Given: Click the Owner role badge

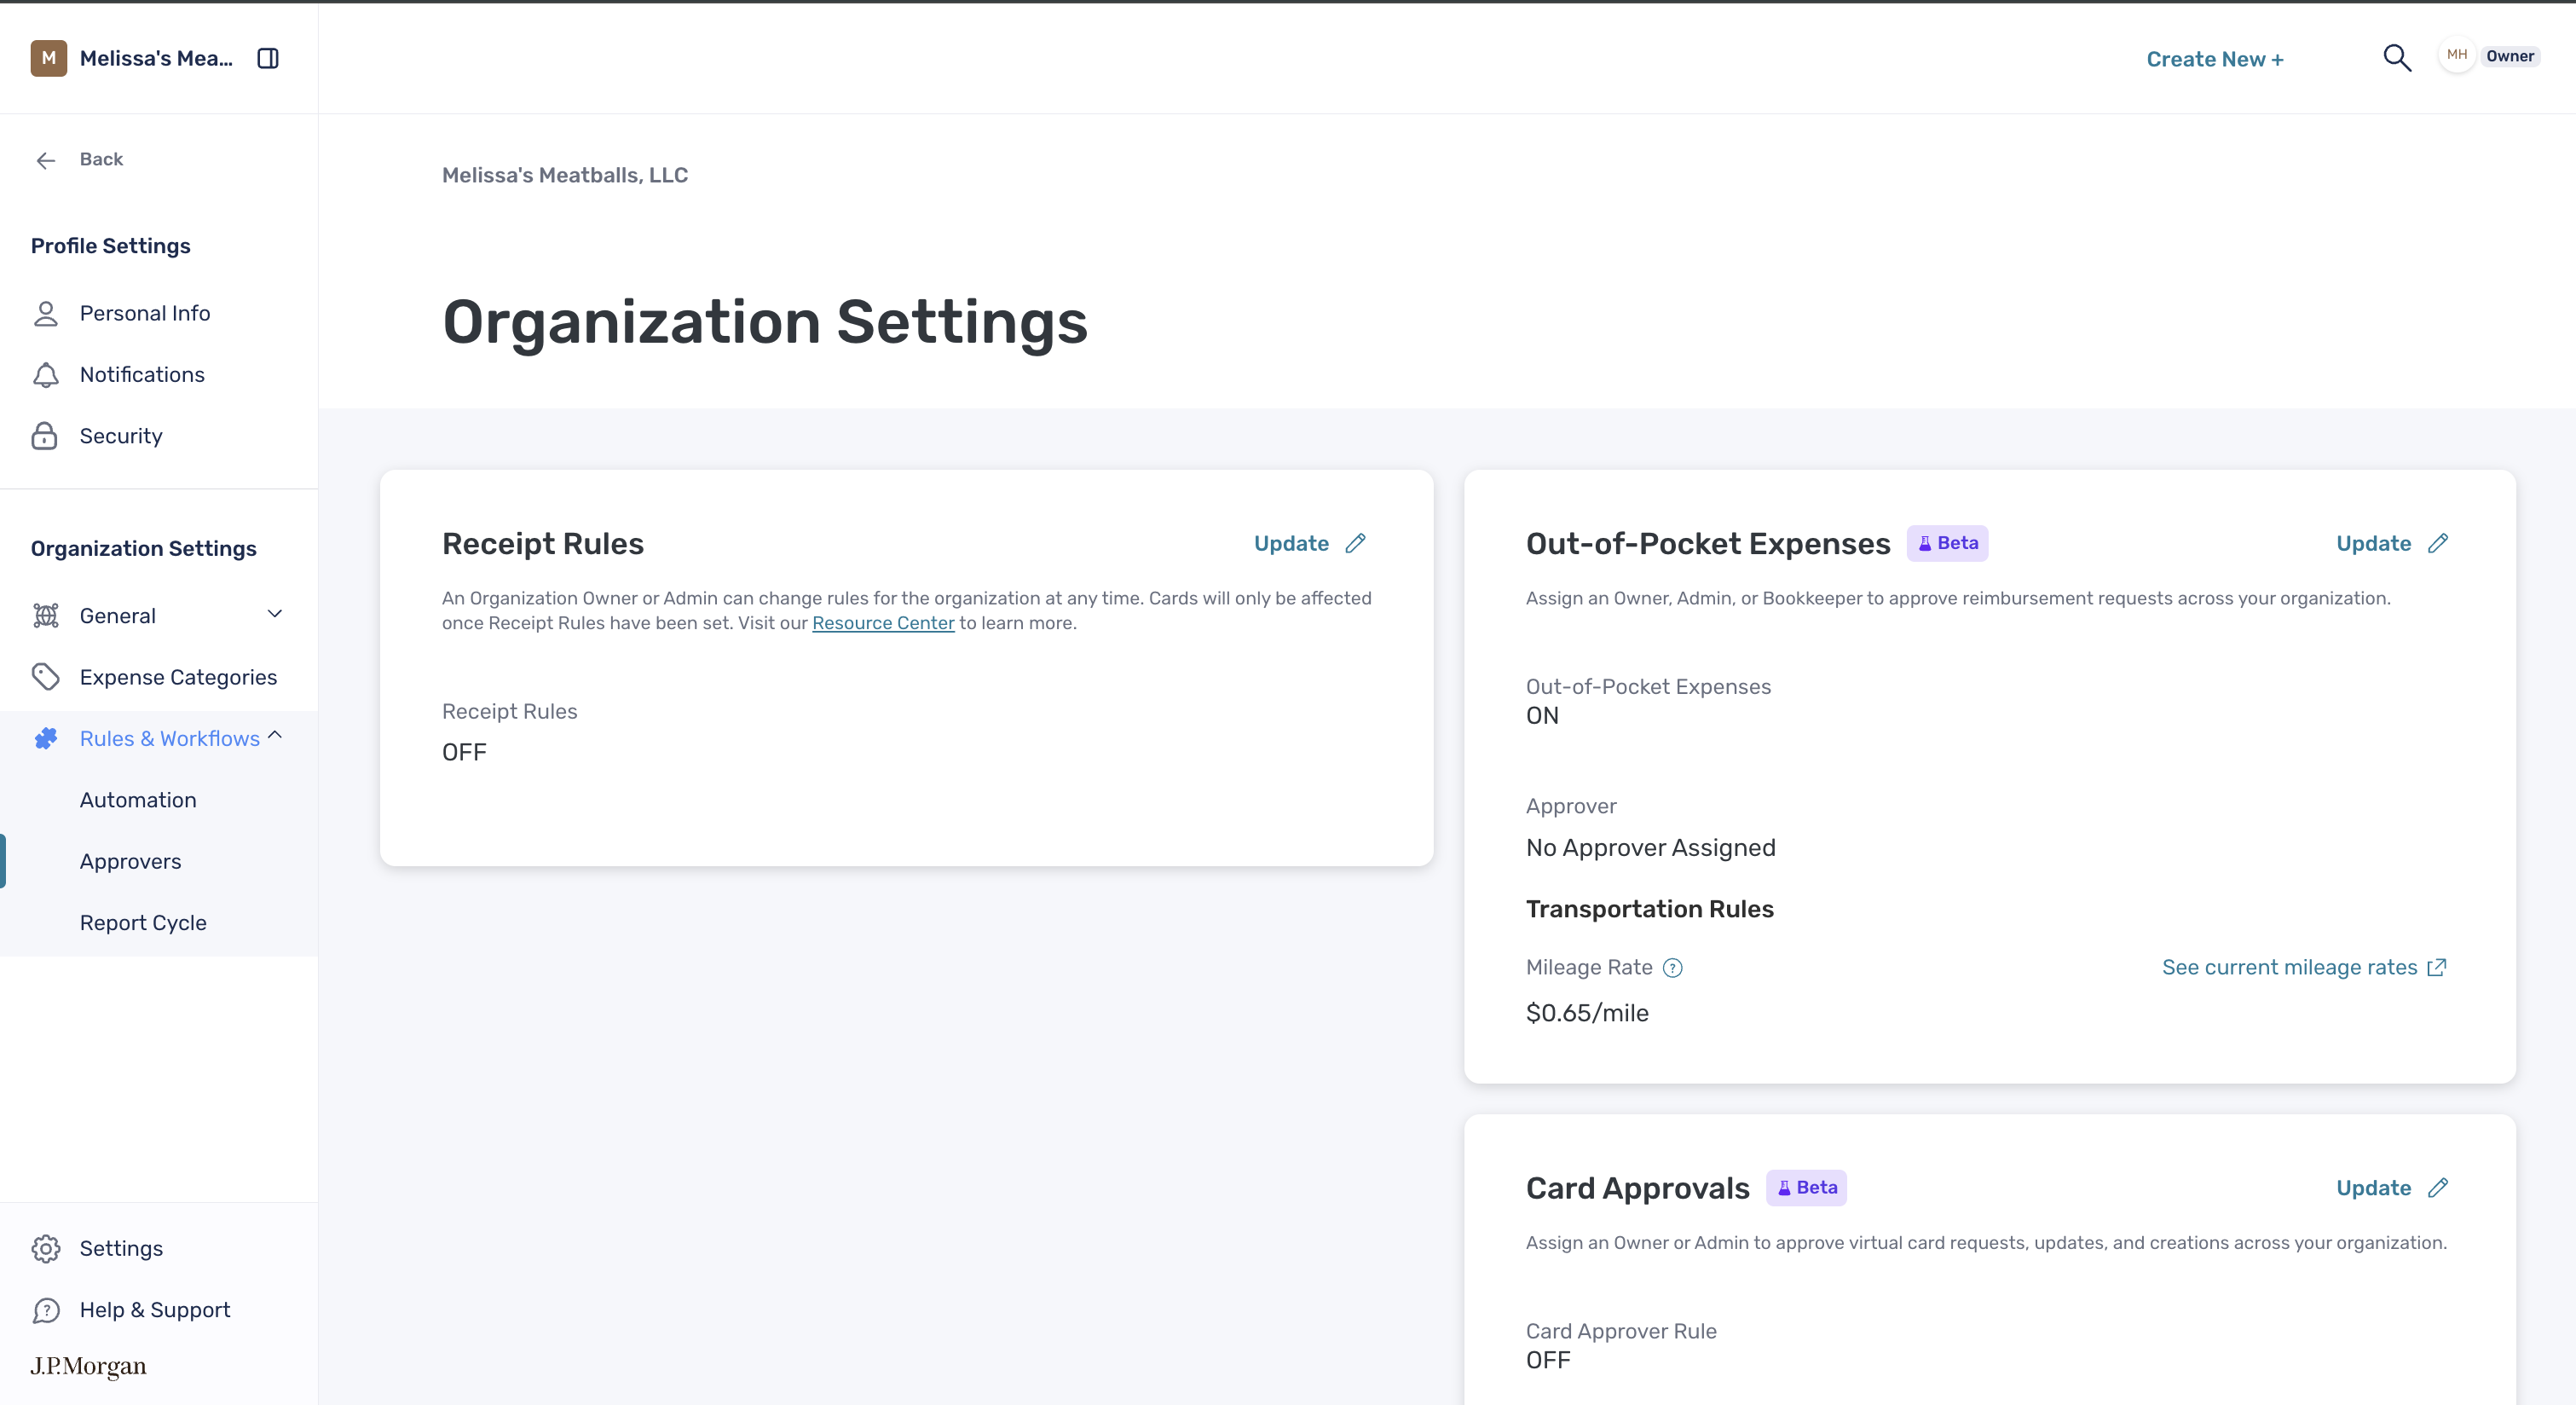Looking at the screenshot, I should [2509, 56].
